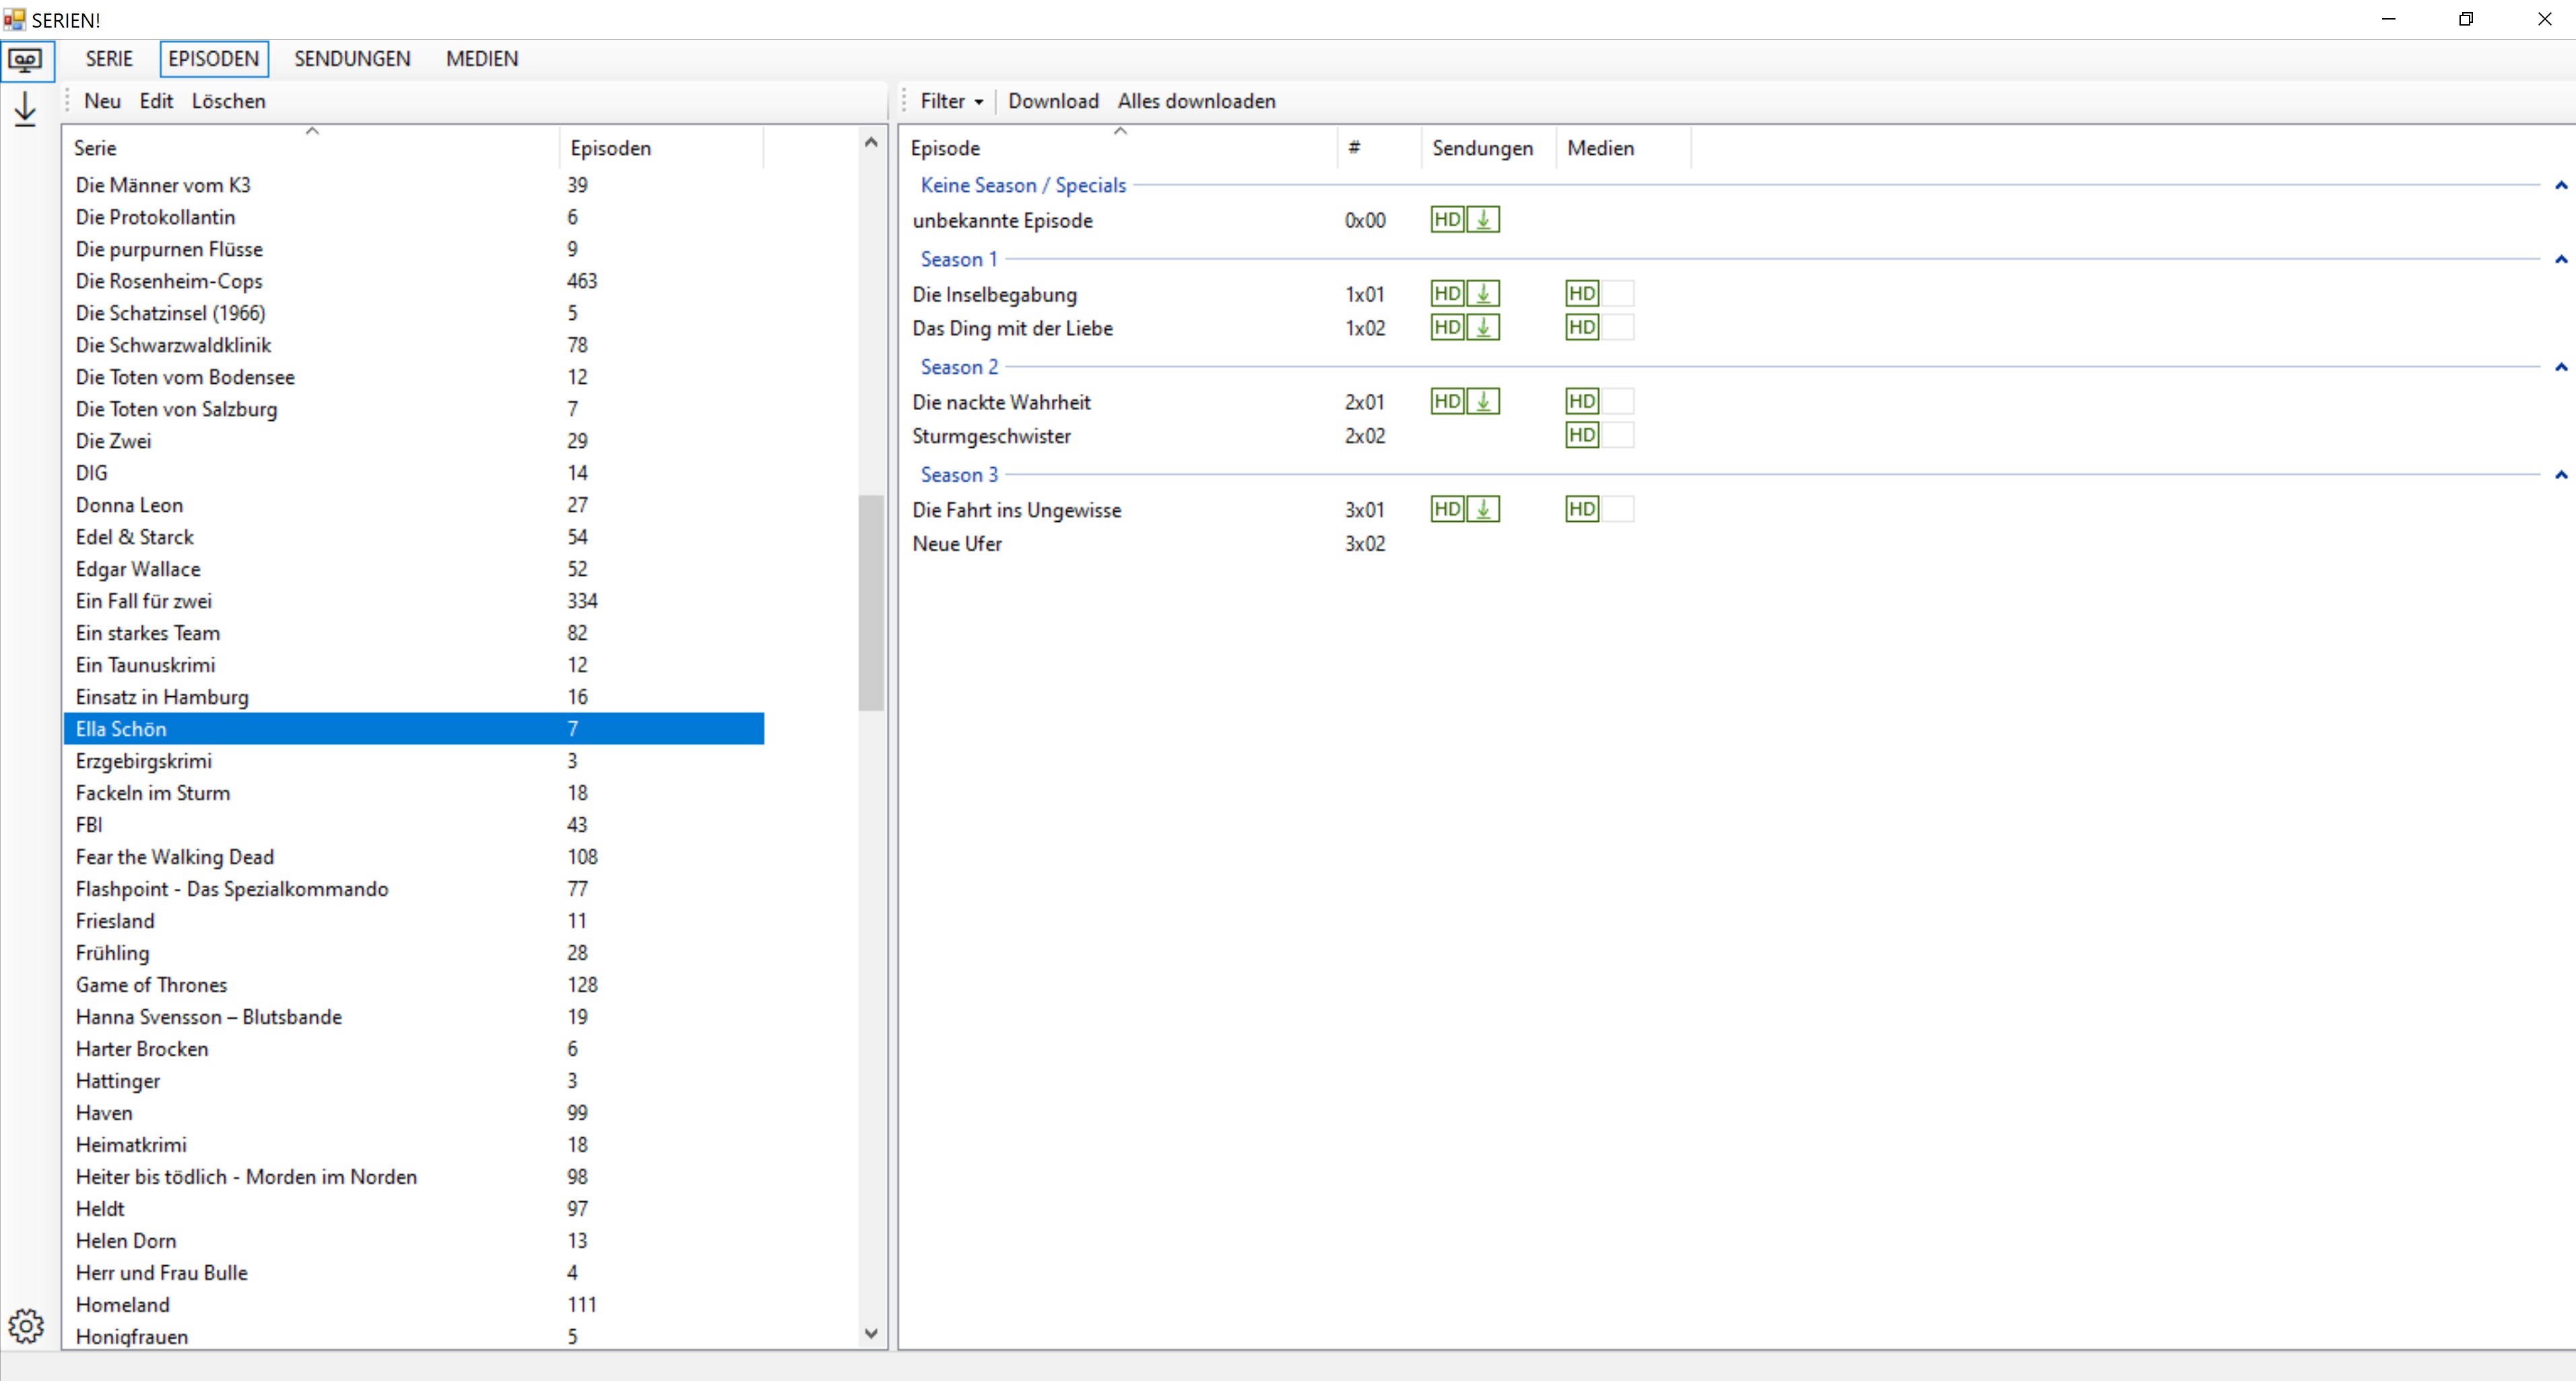This screenshot has height=1381, width=2576.
Task: Click the Medien HD badge for Das Ding mit der Liebe
Action: click(1582, 328)
